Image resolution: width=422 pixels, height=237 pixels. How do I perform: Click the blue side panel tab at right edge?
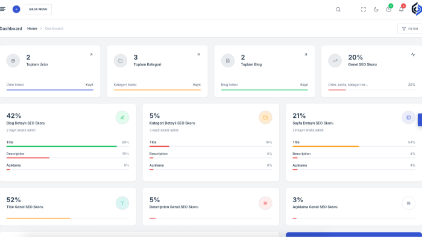point(420,120)
